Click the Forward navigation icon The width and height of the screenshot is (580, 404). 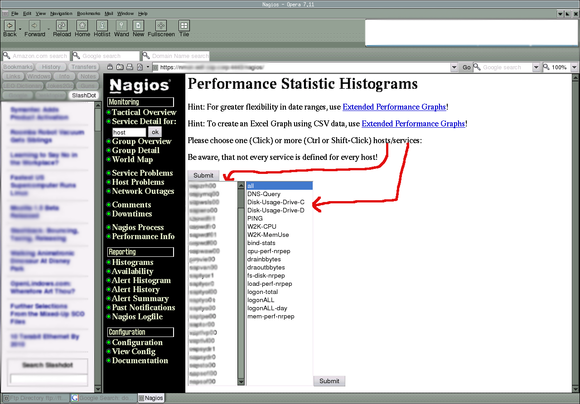(x=35, y=25)
